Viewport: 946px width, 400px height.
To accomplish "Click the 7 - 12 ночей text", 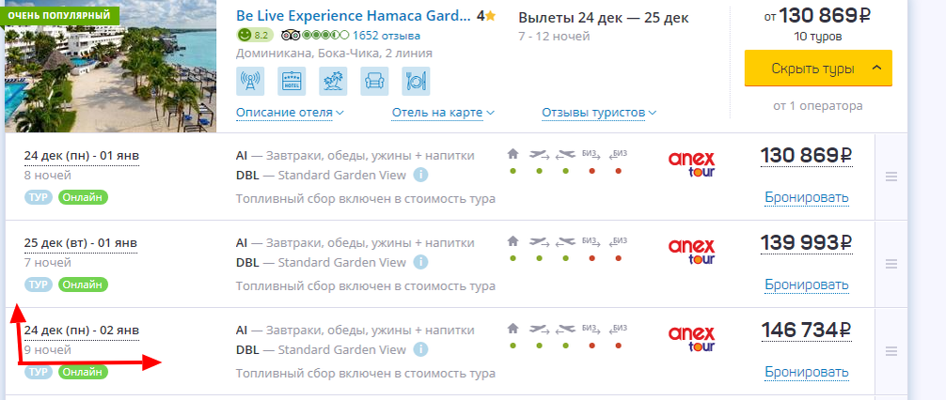I will [x=555, y=36].
